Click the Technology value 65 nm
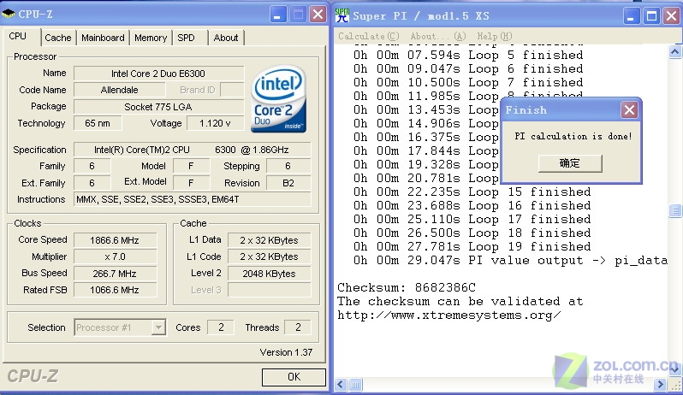Viewport: 683px width, 395px height. 98,123
